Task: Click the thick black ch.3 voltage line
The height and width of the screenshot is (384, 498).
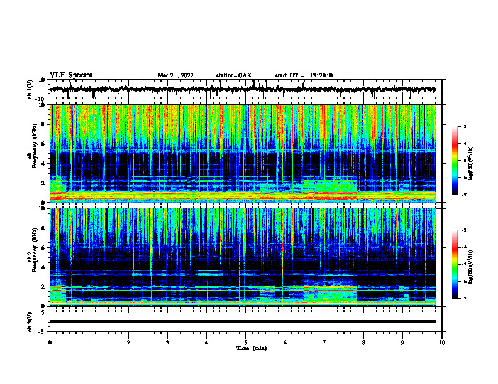Action: click(x=242, y=321)
